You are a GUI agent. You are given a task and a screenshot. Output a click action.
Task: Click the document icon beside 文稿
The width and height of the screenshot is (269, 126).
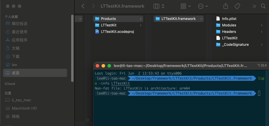pos(8,48)
